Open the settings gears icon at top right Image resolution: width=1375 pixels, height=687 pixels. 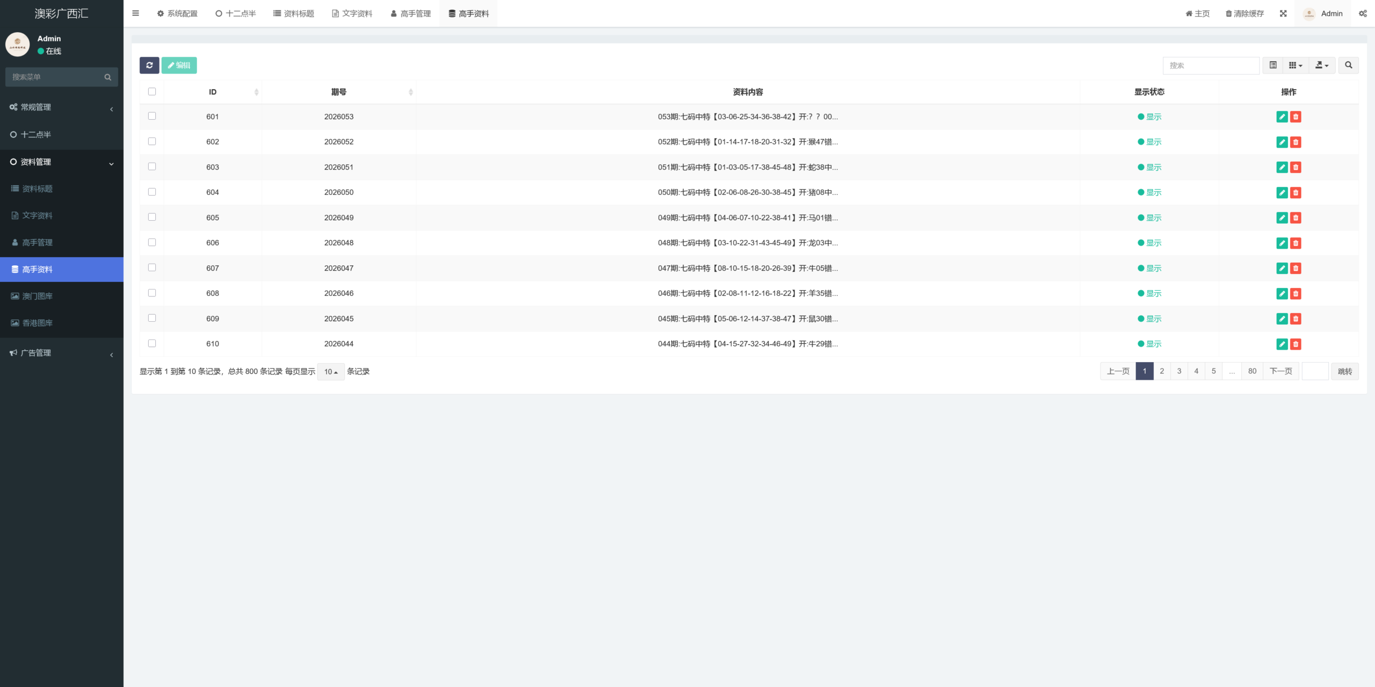pyautogui.click(x=1363, y=13)
